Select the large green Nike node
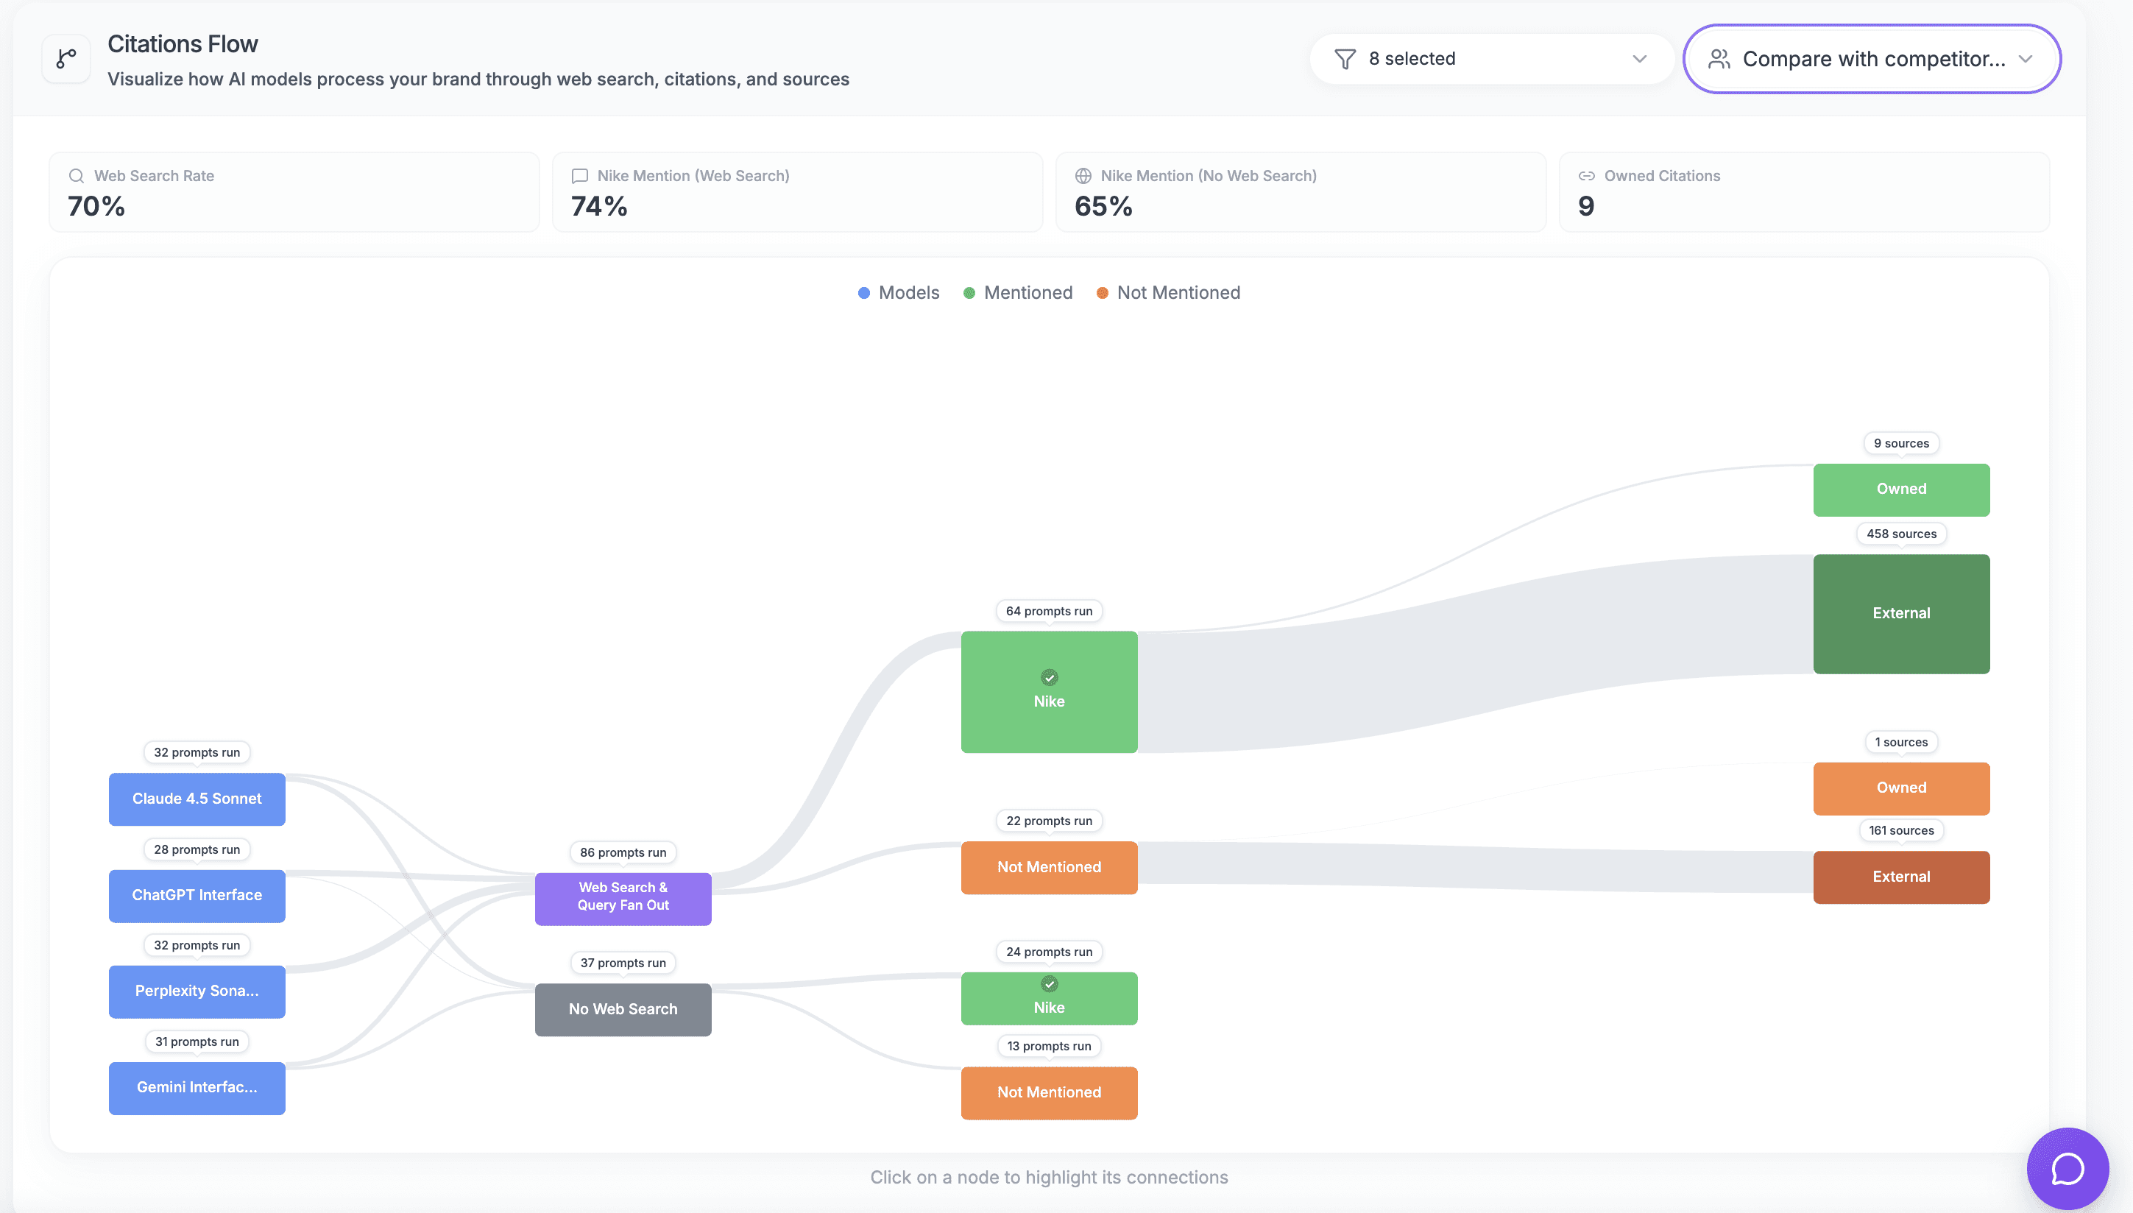 (1050, 691)
